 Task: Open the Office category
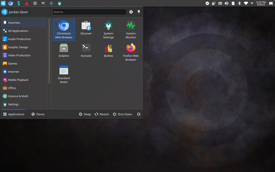(x=24, y=88)
